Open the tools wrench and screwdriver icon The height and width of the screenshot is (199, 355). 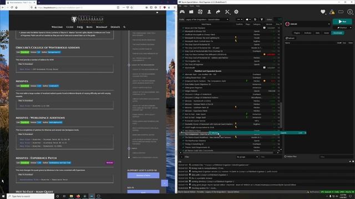[x=227, y=12]
